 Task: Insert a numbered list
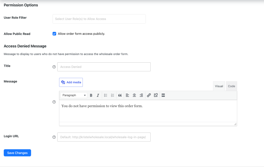[112, 95]
